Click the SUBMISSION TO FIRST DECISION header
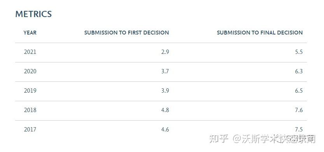The image size is (324, 152). 126,33
